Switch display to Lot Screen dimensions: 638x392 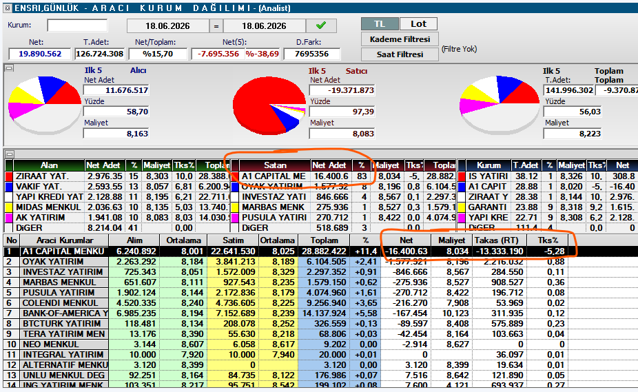(418, 24)
